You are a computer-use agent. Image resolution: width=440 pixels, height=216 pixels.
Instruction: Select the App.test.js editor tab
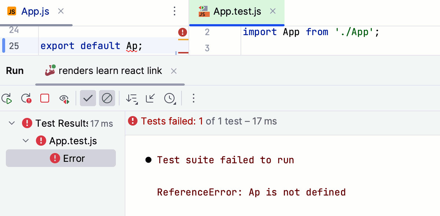[236, 11]
